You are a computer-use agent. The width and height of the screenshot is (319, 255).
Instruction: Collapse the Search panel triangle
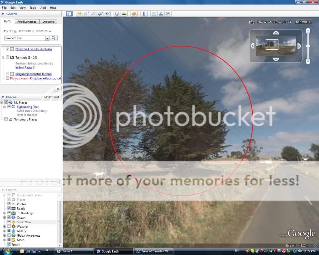click(x=3, y=14)
